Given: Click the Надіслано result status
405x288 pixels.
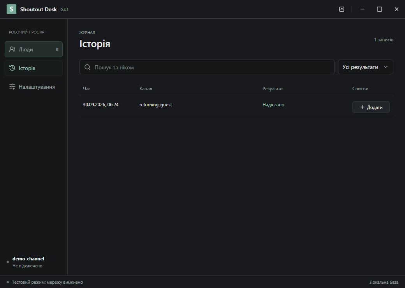Looking at the screenshot, I should 273,105.
